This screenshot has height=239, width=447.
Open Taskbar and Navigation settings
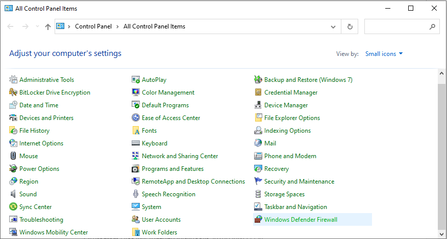(295, 207)
